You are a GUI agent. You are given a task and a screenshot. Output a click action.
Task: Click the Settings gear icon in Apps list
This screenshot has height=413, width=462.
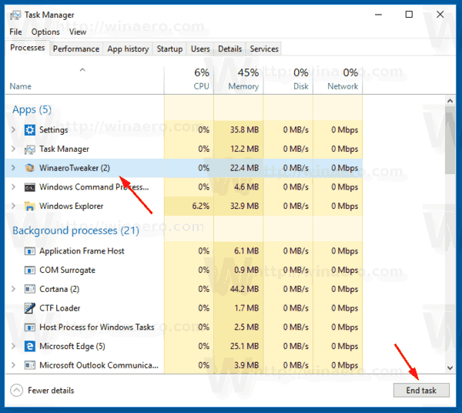(30, 130)
